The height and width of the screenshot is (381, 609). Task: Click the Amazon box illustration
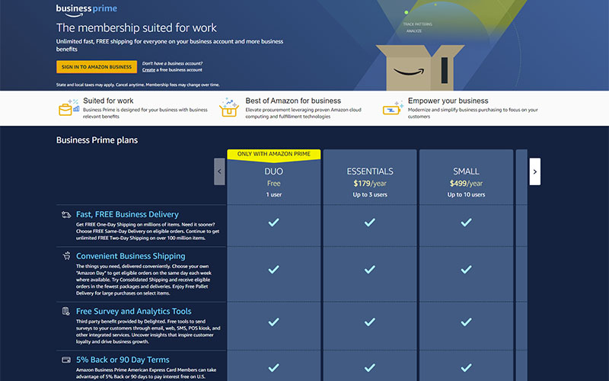click(x=421, y=67)
